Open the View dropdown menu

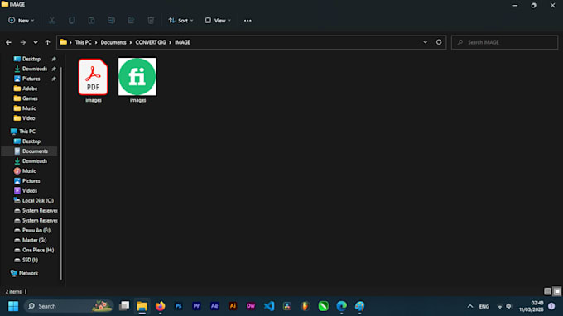[218, 21]
